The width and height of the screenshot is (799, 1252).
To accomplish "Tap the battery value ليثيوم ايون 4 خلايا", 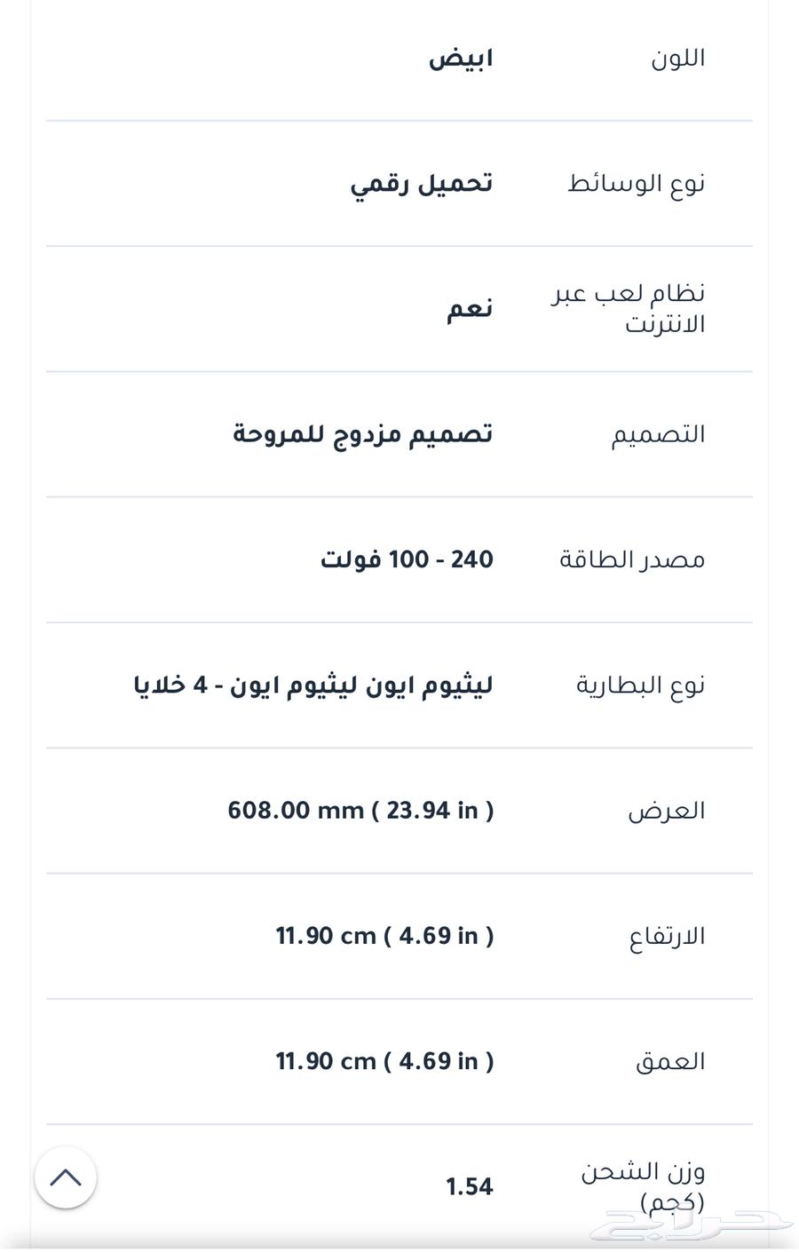I will 313,685.
